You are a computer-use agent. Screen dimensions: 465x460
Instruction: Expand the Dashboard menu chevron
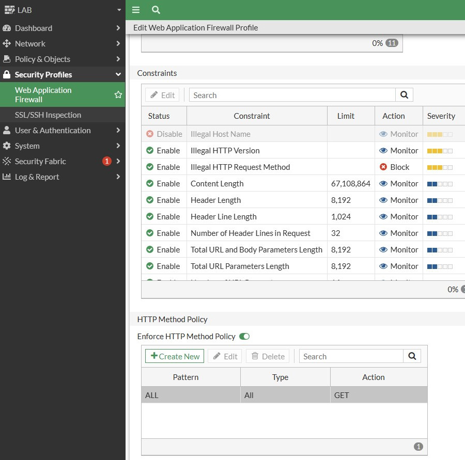(x=118, y=28)
